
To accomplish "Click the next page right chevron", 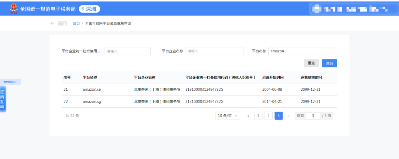I will tap(289, 116).
